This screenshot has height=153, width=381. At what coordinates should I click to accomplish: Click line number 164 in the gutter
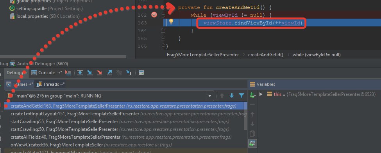click(142, 31)
